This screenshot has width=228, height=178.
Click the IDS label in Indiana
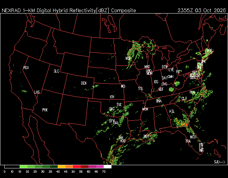click(x=156, y=82)
